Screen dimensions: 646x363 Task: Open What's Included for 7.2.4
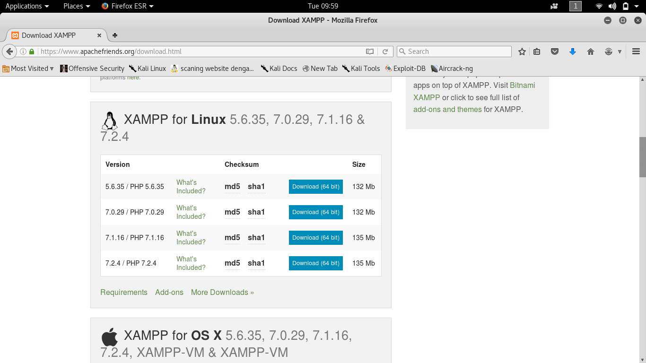coord(191,263)
